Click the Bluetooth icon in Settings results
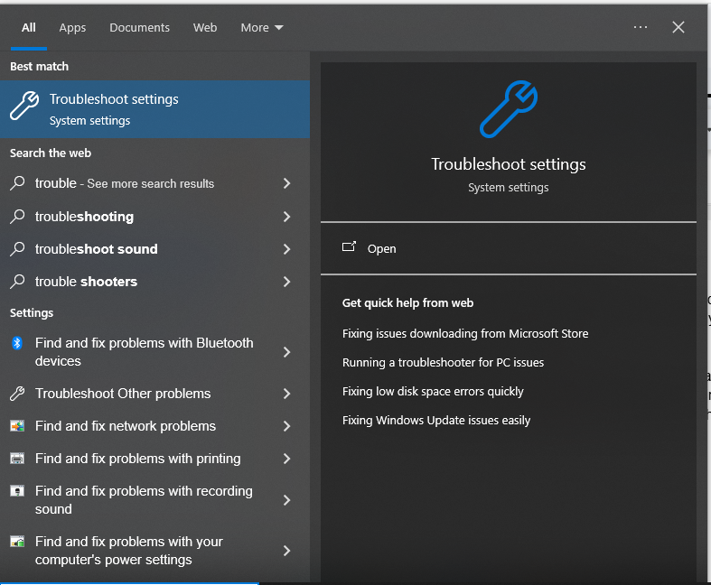711x585 pixels. tap(17, 343)
